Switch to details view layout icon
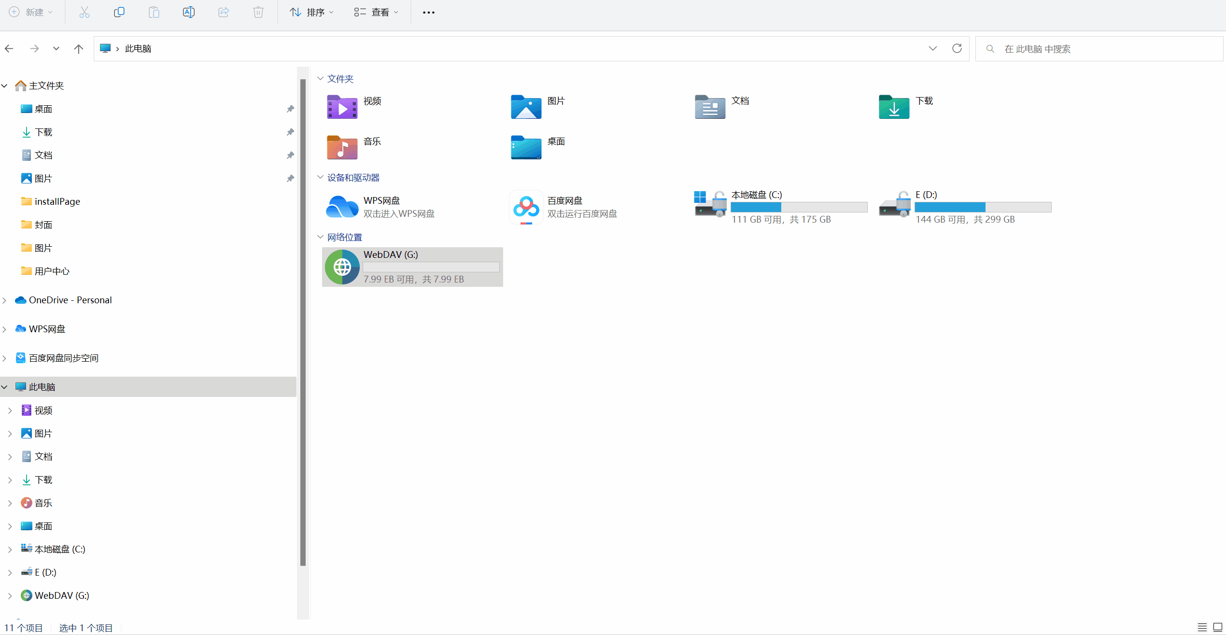The height and width of the screenshot is (635, 1226). point(1202,627)
